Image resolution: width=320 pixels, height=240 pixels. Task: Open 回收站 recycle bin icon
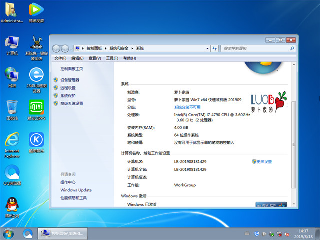click(x=12, y=110)
